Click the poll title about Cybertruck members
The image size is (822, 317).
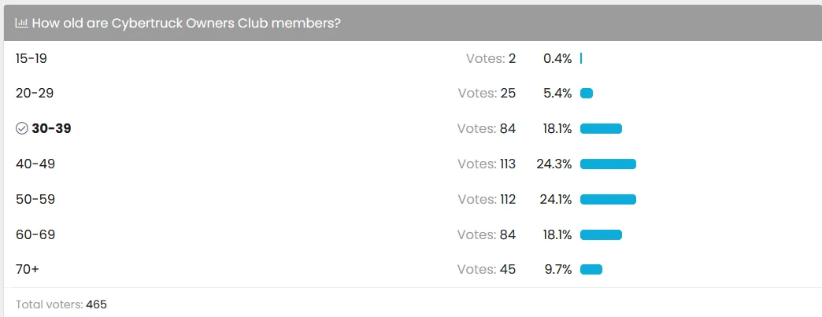186,23
